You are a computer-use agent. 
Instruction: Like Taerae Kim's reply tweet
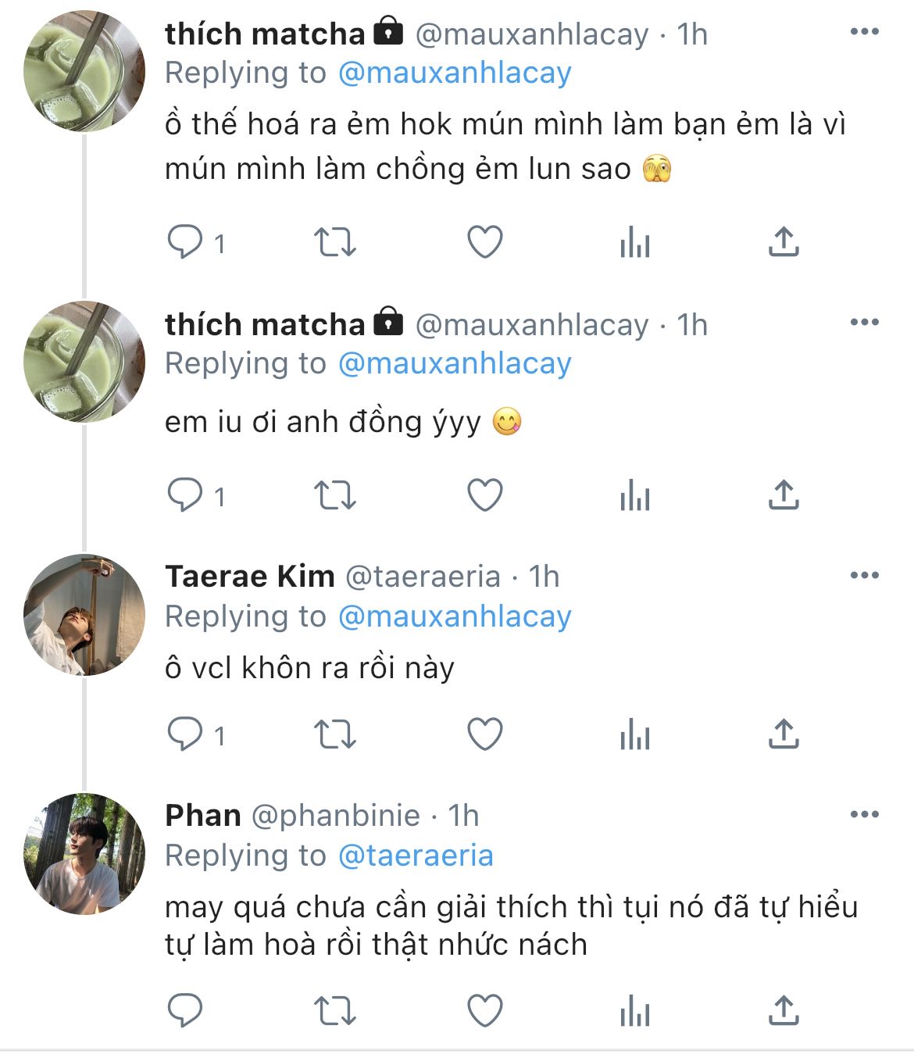484,734
